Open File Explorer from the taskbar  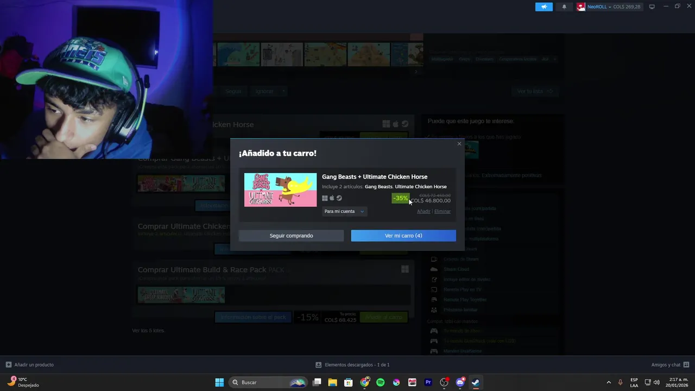332,382
